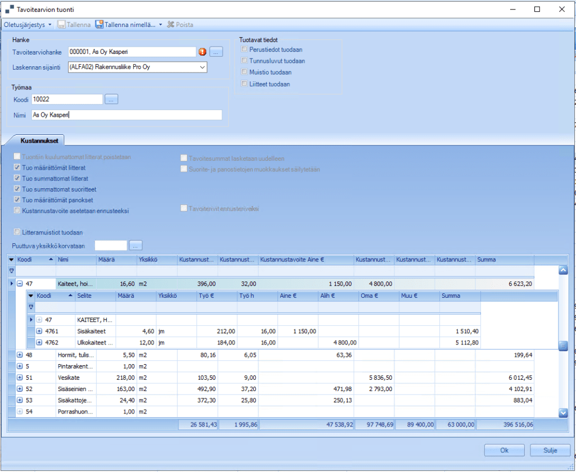Enable Muistio tuodaan checkbox
The width and height of the screenshot is (576, 472).
[244, 72]
